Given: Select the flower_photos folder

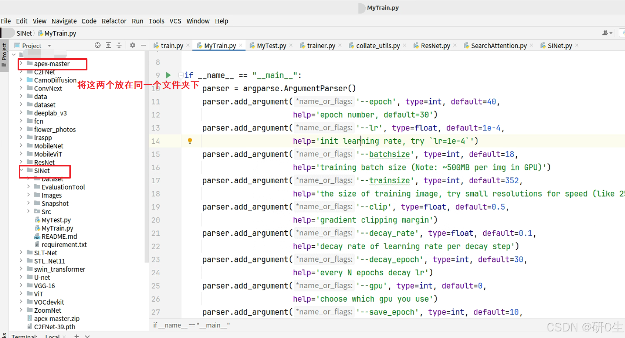Looking at the screenshot, I should [55, 129].
